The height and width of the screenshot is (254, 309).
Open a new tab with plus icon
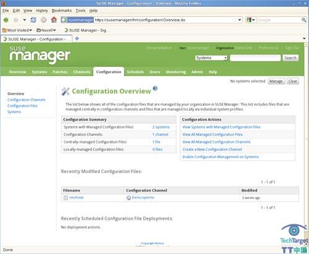pyautogui.click(x=77, y=38)
